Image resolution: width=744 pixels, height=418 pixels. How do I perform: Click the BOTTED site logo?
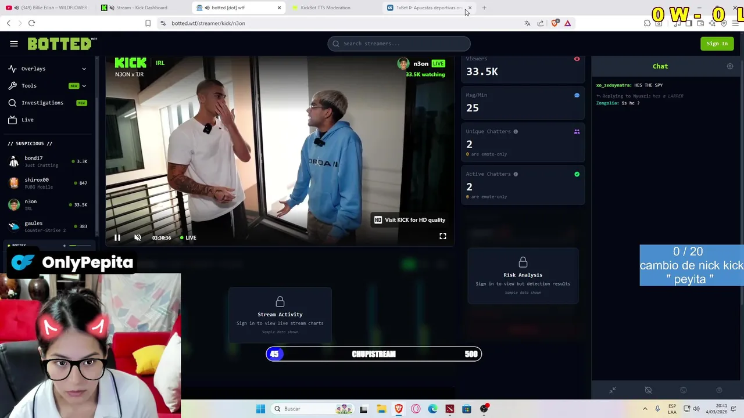tap(62, 44)
